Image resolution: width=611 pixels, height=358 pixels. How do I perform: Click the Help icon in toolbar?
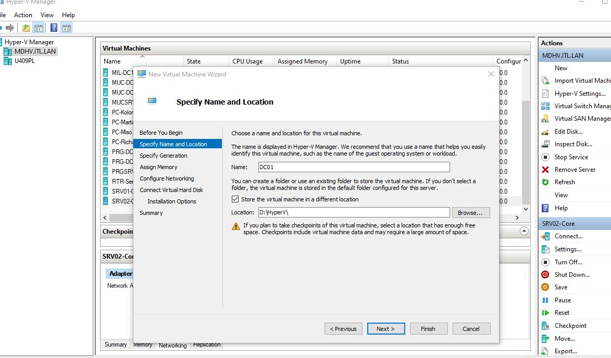(54, 28)
